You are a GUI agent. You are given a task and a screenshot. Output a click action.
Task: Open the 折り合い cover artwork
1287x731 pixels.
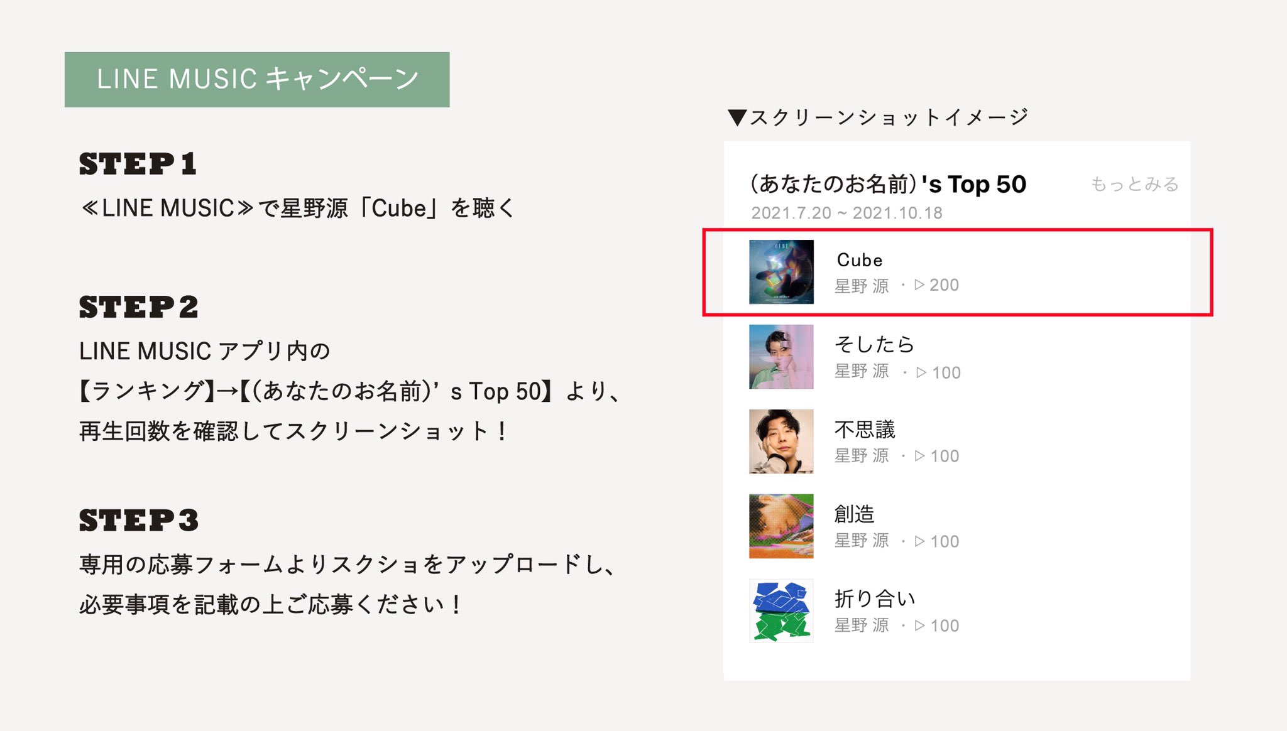tap(781, 611)
